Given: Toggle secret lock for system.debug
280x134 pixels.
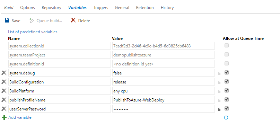Looking at the screenshot, I should point(219,73).
